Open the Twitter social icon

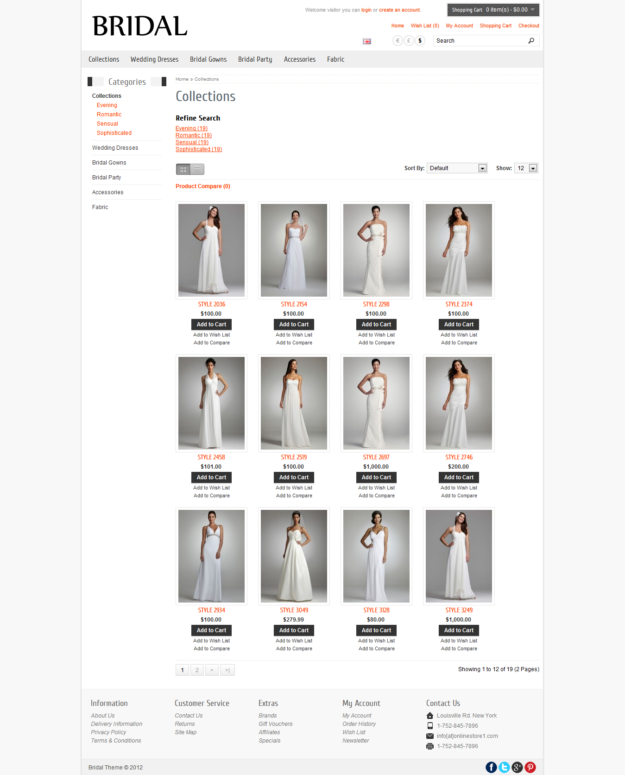click(504, 767)
